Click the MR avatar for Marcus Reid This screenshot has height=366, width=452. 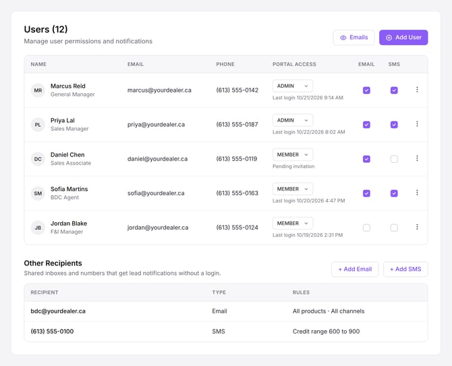[x=38, y=90]
